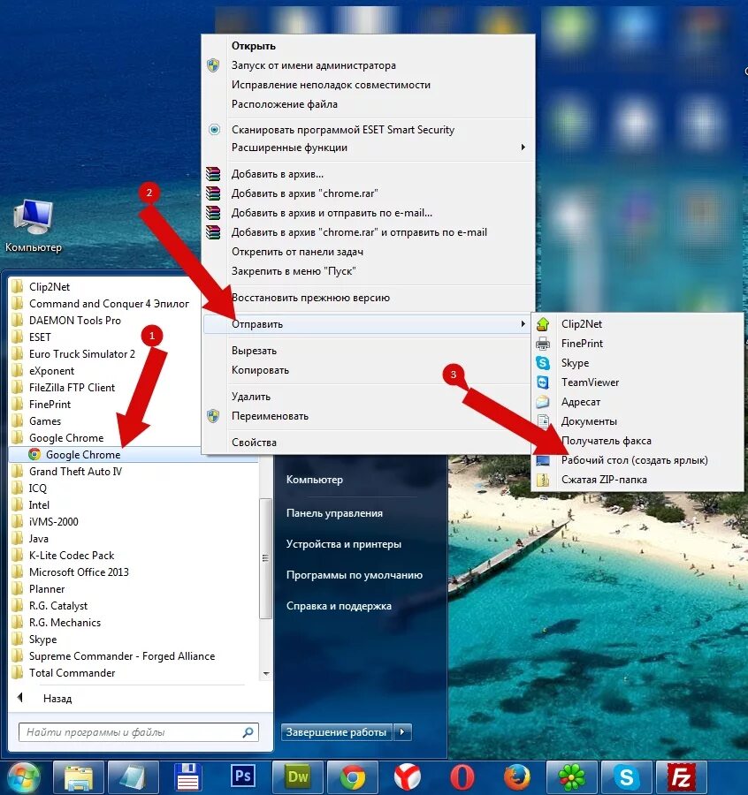Open Skype from the taskbar
Image resolution: width=748 pixels, height=795 pixels.
tap(627, 777)
